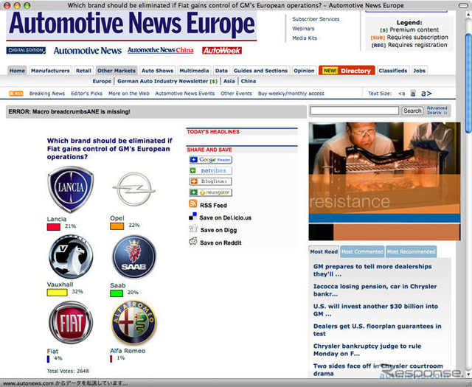Switch to Most Read tab
472x387 pixels.
324,252
